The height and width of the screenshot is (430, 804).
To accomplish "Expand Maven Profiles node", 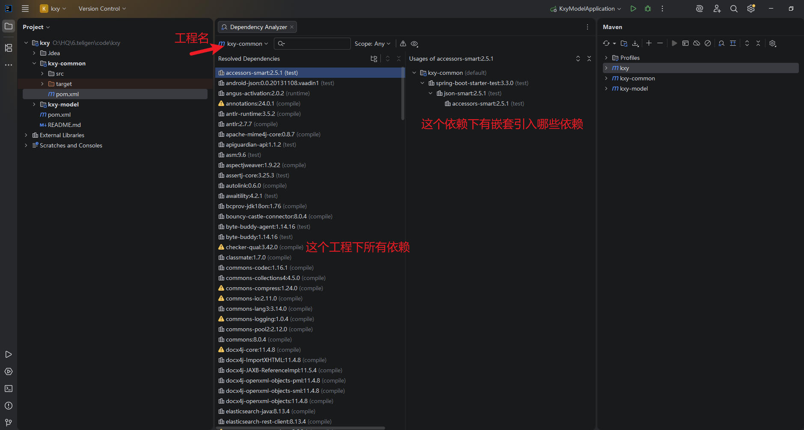I will pos(606,58).
